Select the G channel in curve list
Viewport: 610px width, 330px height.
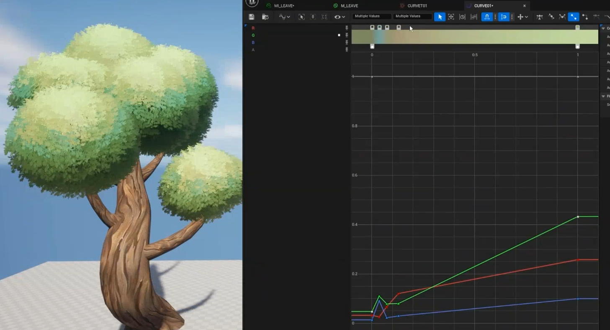[x=253, y=36]
